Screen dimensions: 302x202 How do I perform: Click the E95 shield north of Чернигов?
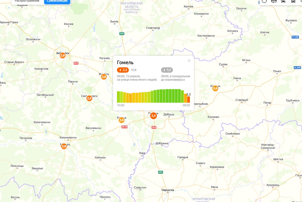click(160, 172)
